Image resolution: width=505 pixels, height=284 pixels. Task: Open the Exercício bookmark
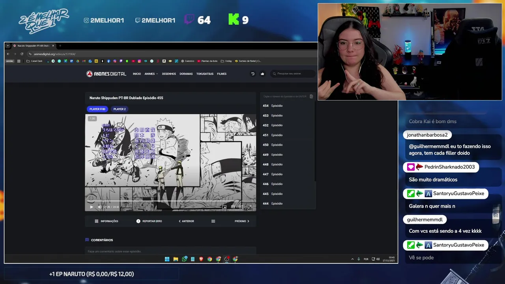pos(187,61)
